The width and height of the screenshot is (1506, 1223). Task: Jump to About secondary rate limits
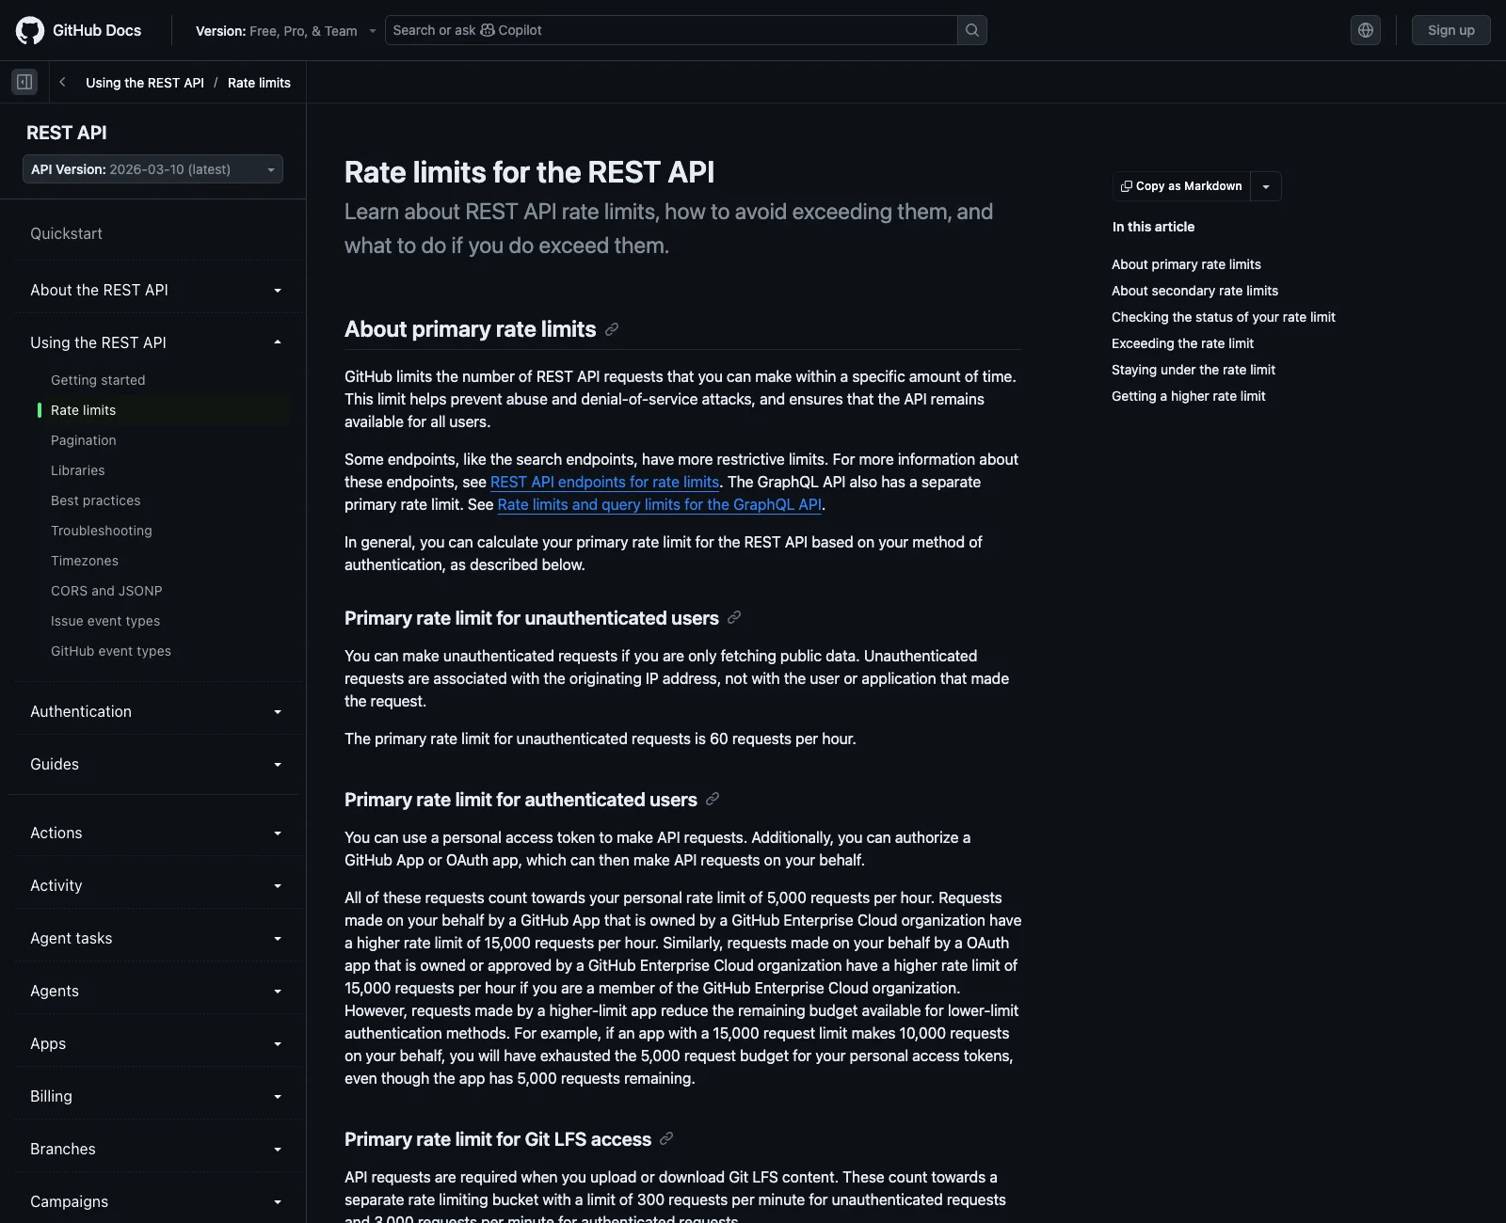(x=1194, y=291)
